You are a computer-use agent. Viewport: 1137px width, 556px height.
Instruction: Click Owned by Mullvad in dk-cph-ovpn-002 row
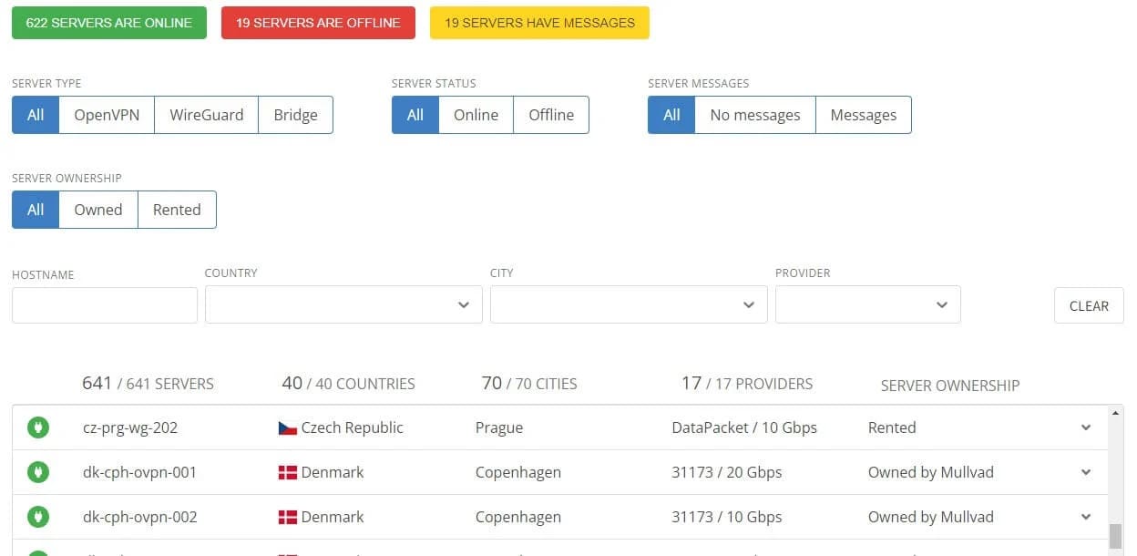click(931, 517)
